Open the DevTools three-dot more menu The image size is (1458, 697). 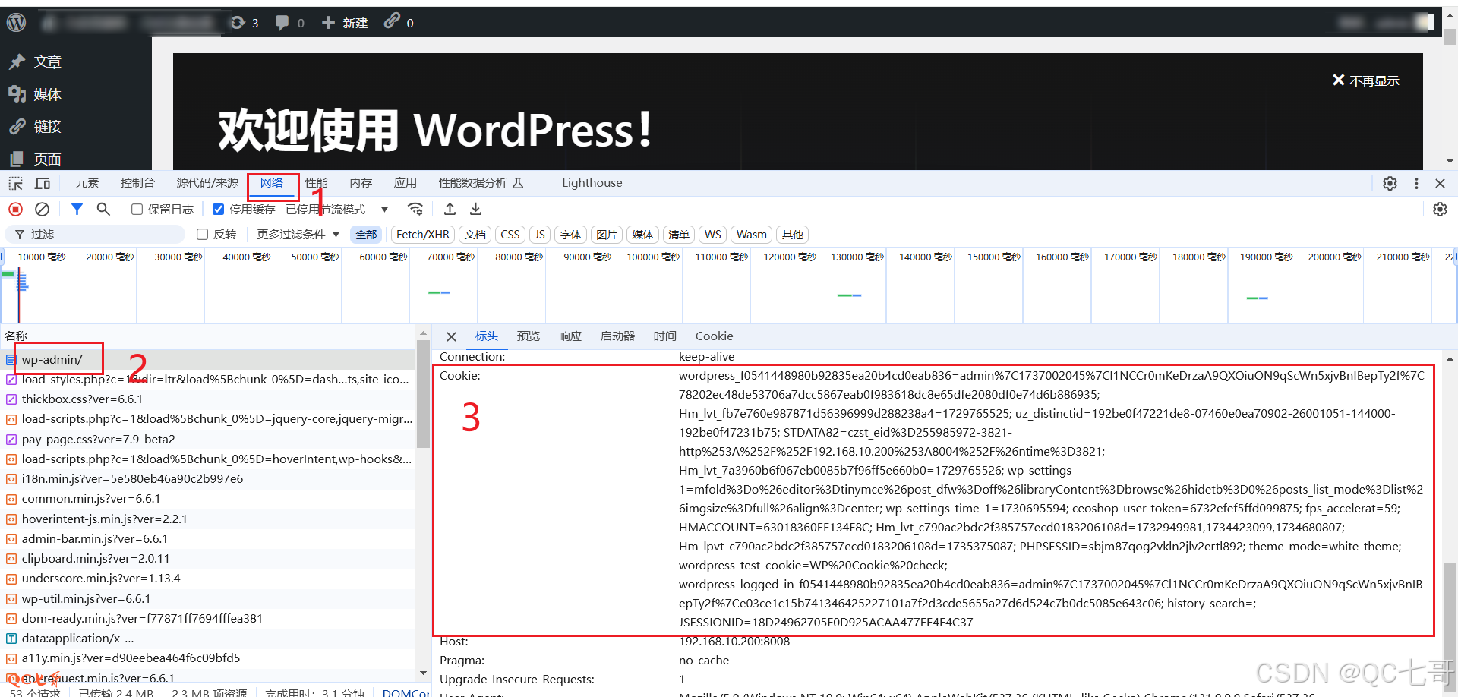click(1416, 183)
